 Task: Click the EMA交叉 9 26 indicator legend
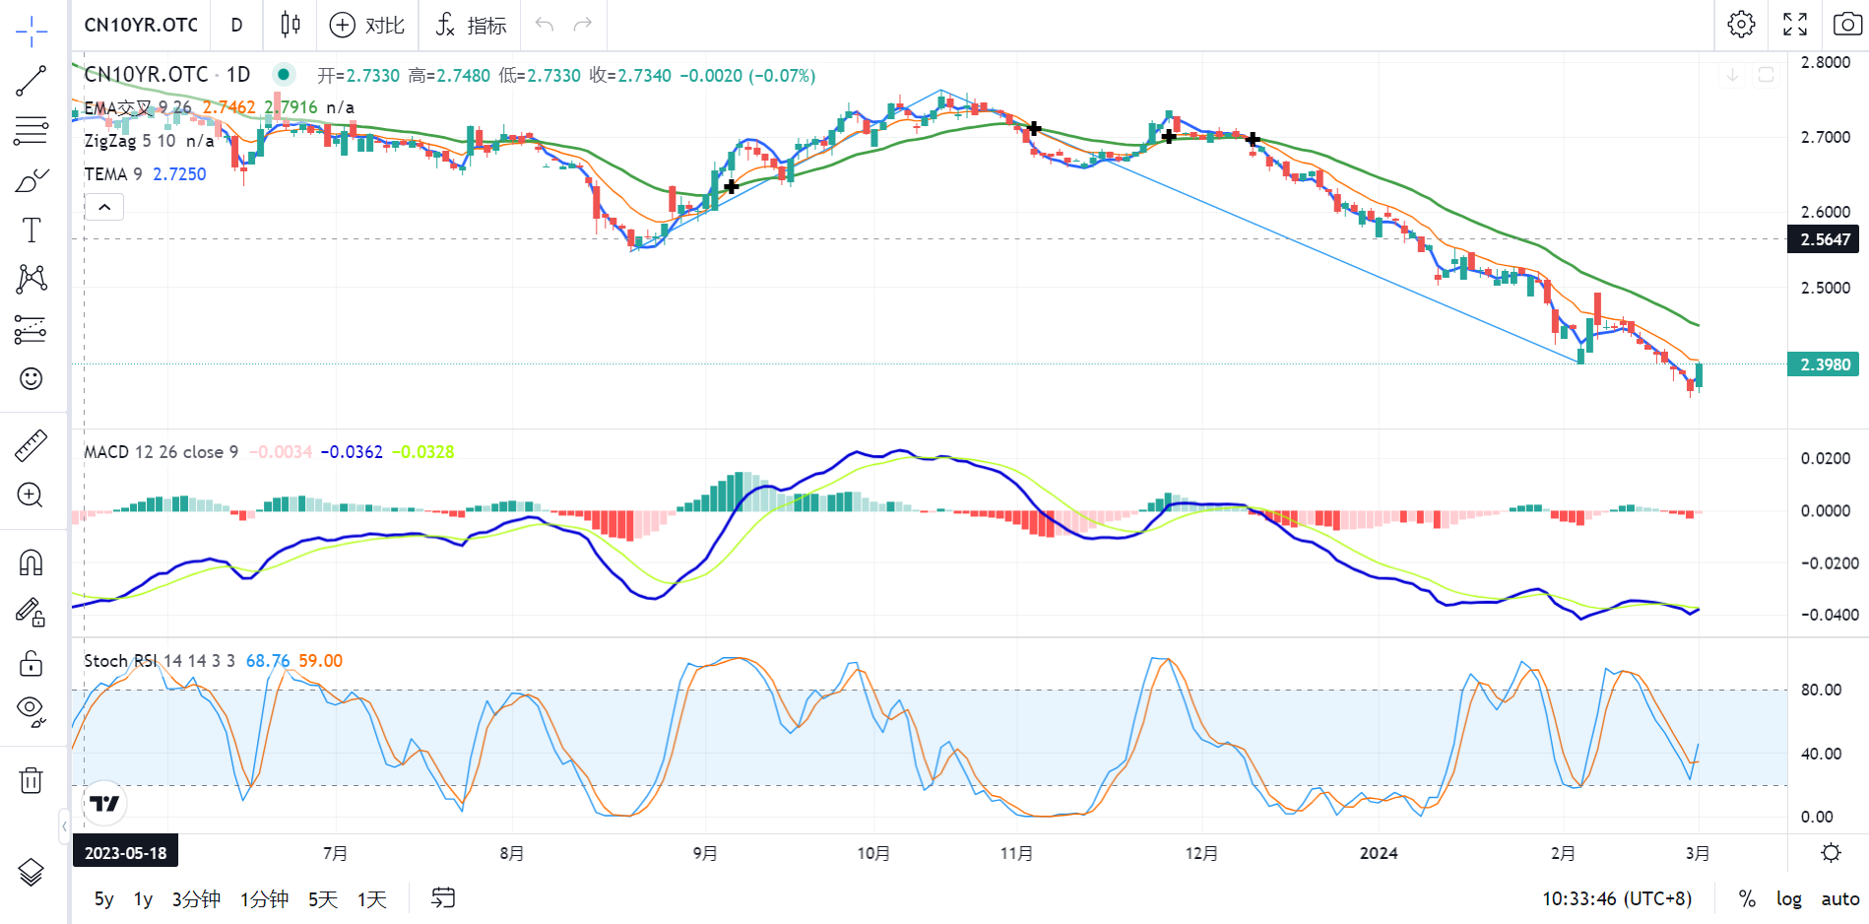[138, 107]
